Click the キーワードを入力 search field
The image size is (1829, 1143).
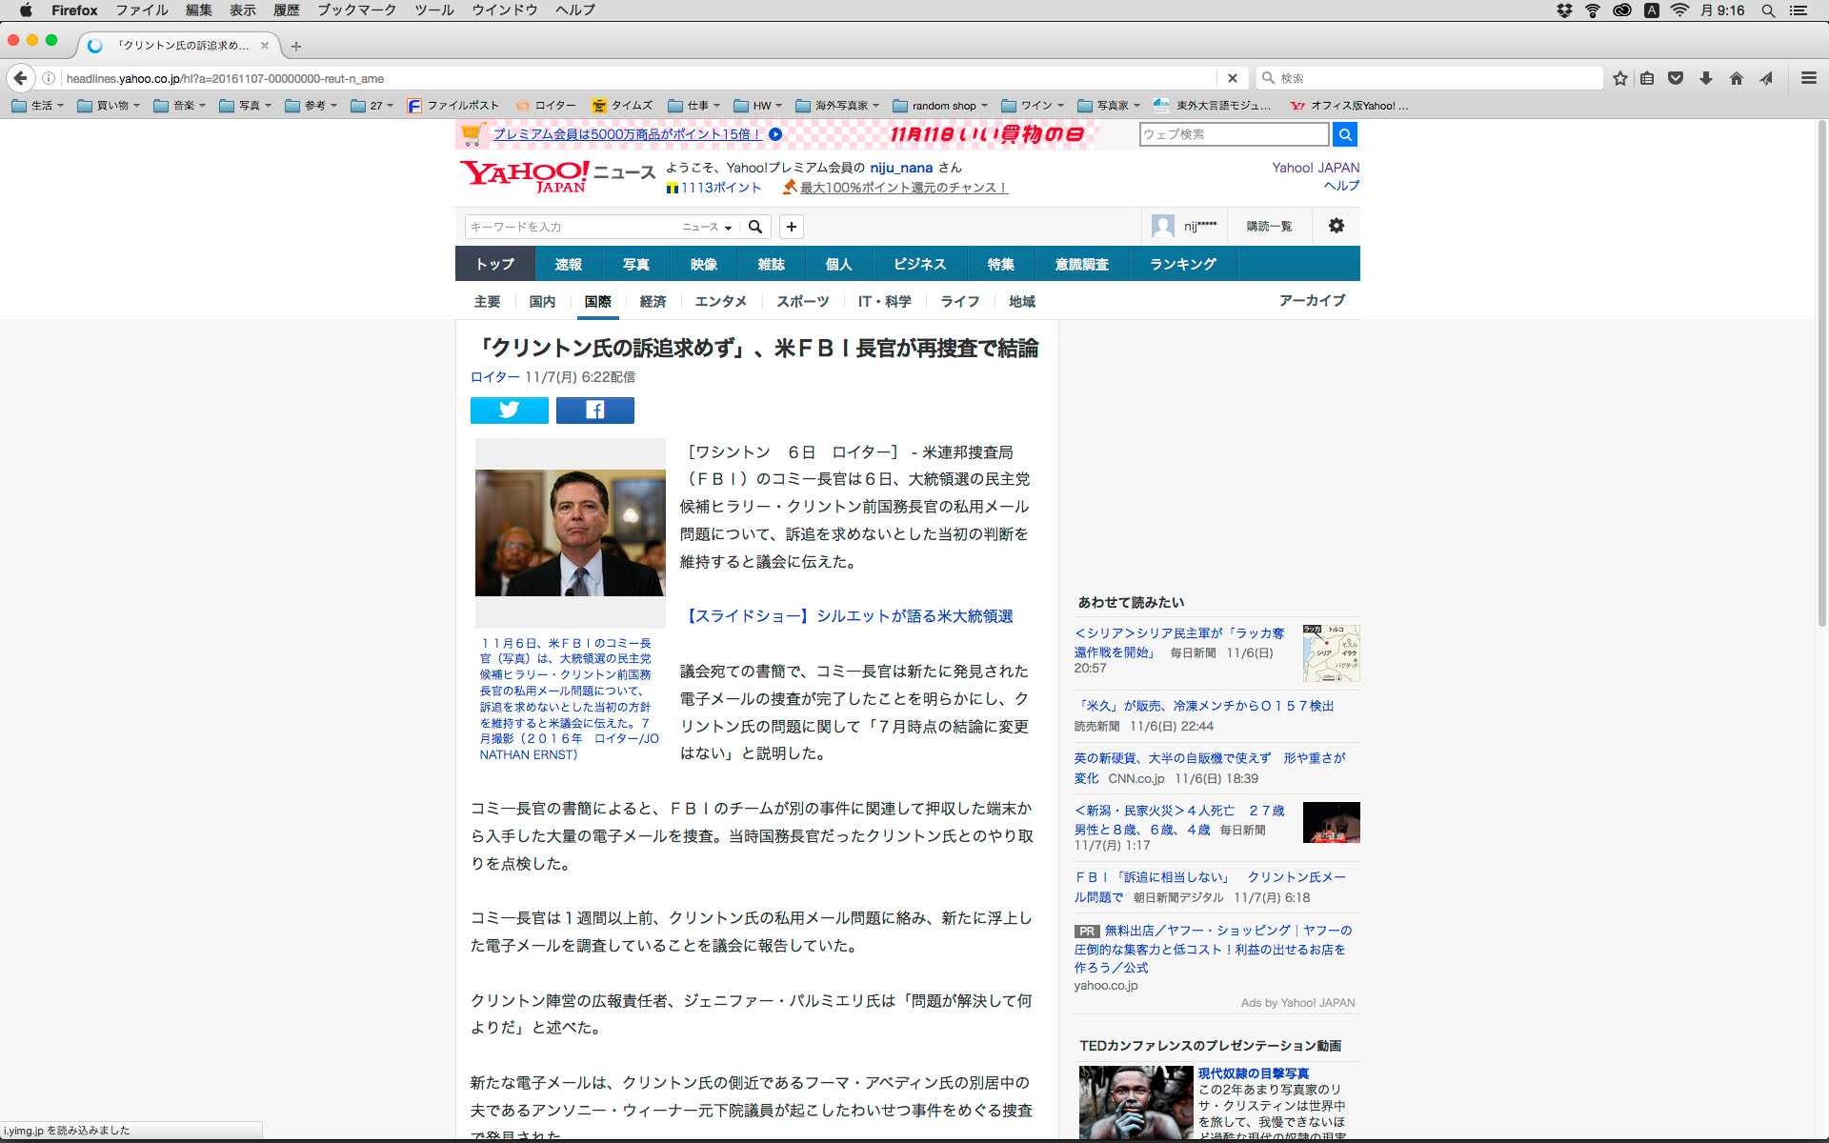[572, 227]
